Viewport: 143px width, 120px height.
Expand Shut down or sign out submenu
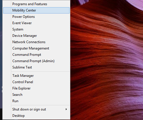click(36, 109)
